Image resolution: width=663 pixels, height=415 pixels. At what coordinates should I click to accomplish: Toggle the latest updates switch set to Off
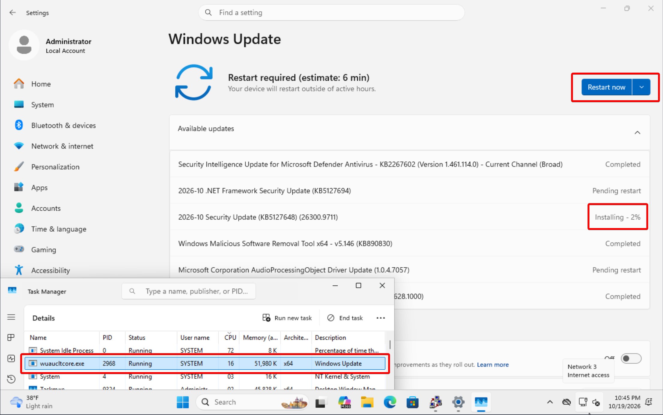tap(631, 358)
